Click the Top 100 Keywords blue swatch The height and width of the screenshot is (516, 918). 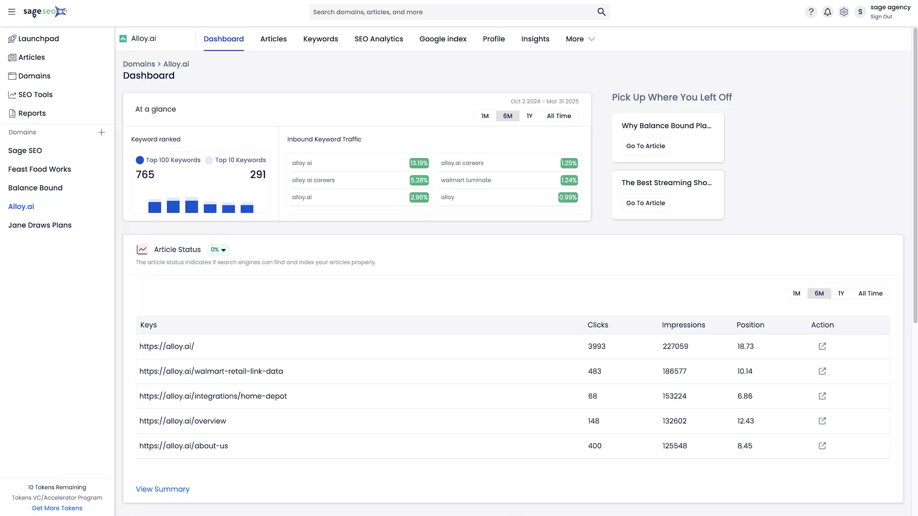coord(140,160)
